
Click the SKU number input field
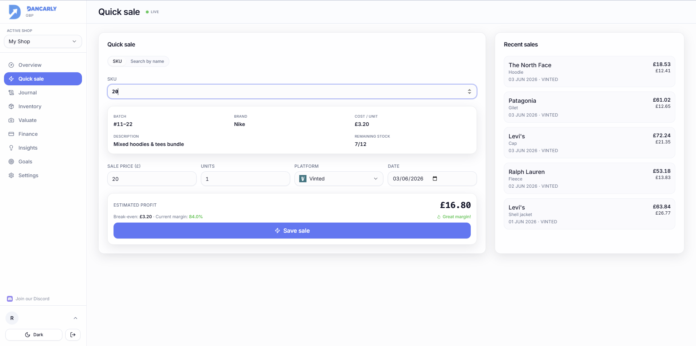click(292, 91)
